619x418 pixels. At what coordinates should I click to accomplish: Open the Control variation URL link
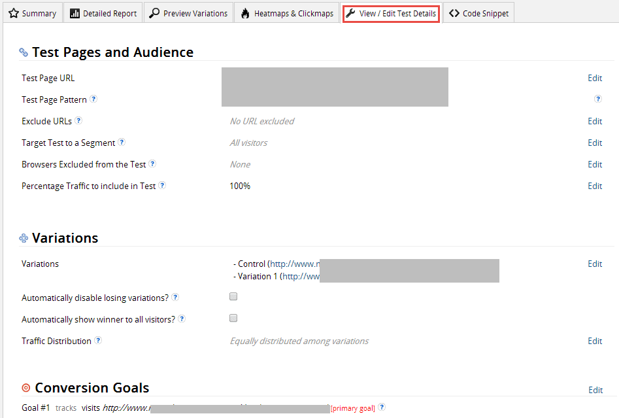pos(295,264)
